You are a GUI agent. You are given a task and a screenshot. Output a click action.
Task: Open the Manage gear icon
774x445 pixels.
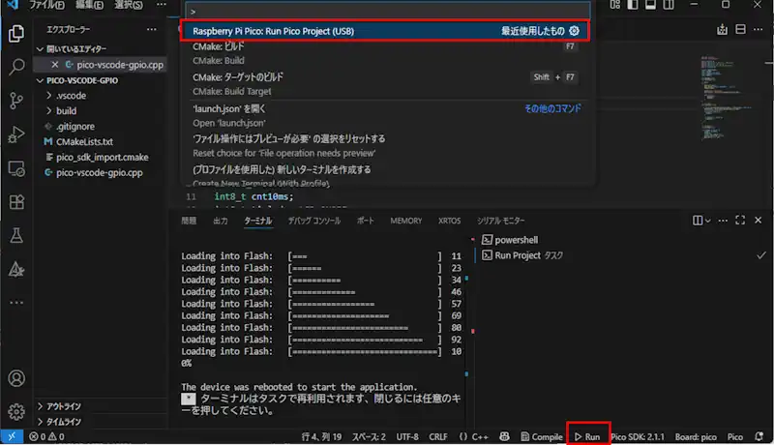pos(16,411)
